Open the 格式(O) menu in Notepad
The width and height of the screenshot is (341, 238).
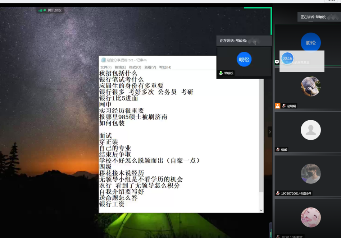pyautogui.click(x=135, y=67)
